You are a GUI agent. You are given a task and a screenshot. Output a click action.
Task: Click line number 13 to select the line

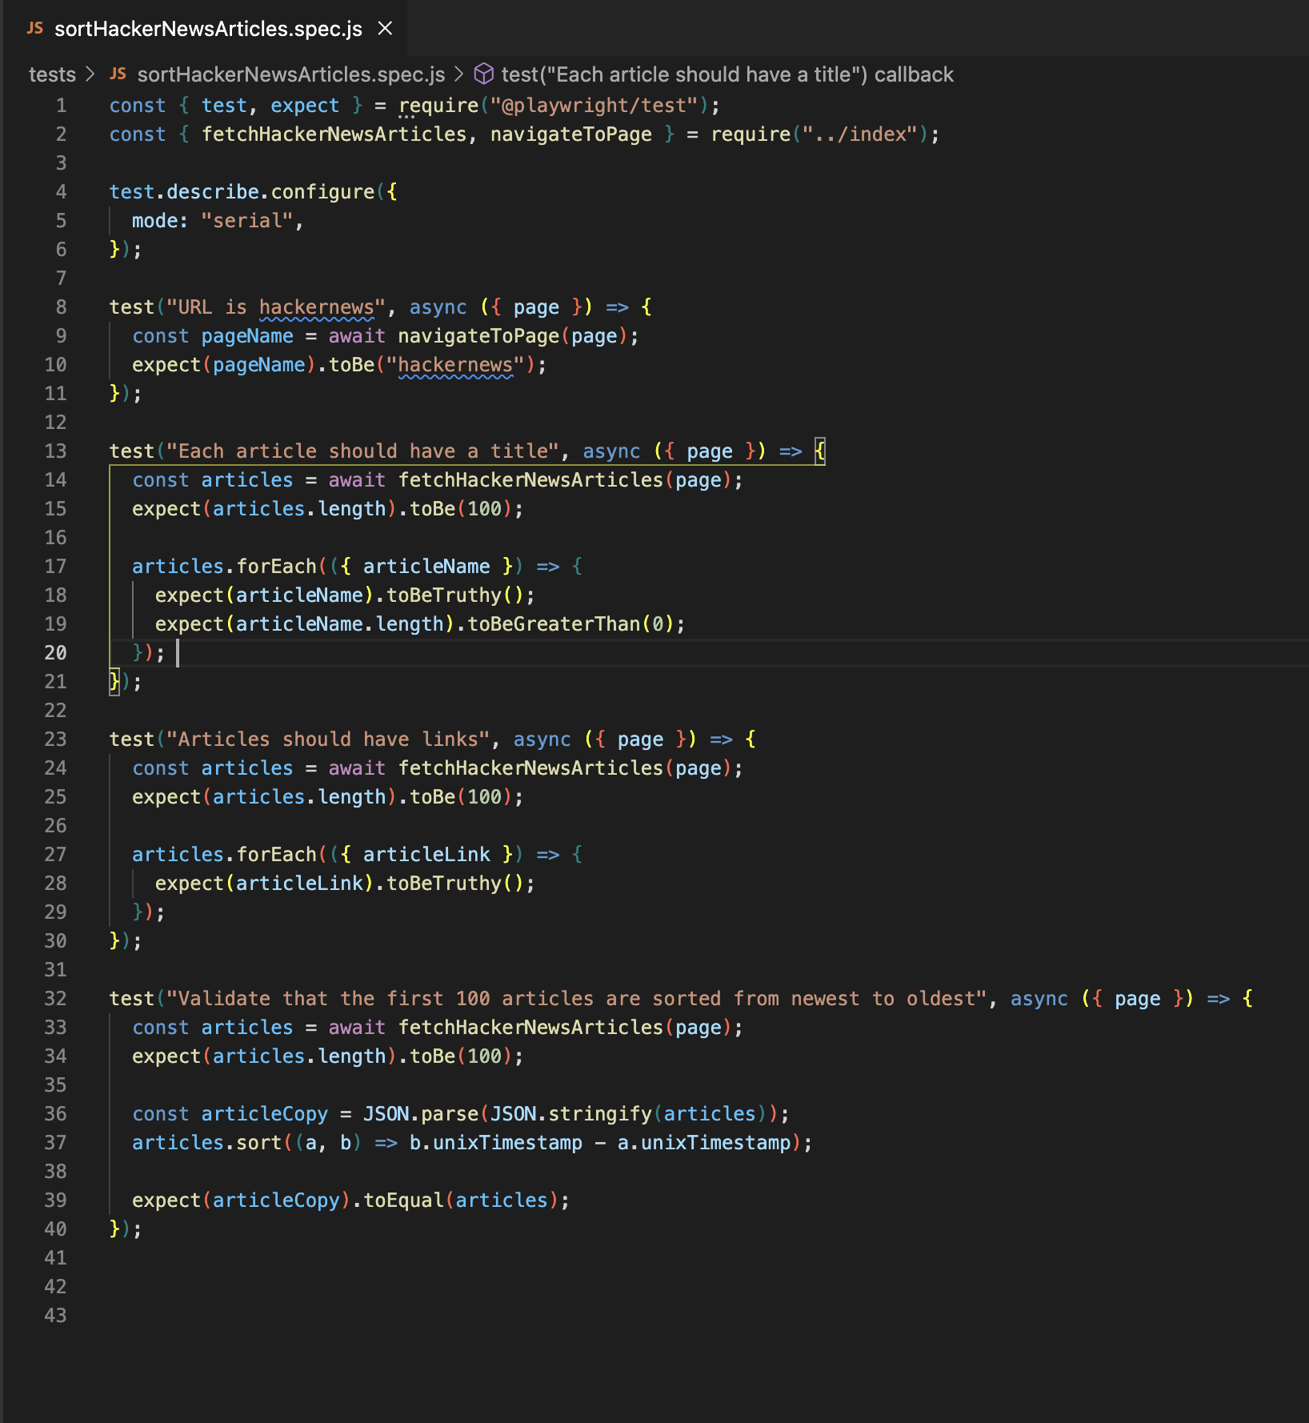[54, 451]
